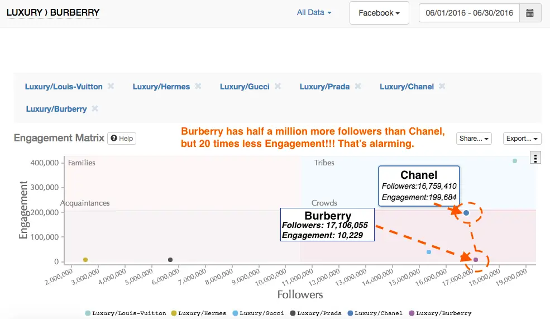The height and width of the screenshot is (319, 550).
Task: Open the calendar date picker icon
Action: (x=530, y=13)
